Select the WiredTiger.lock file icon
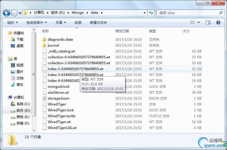 [44, 110]
